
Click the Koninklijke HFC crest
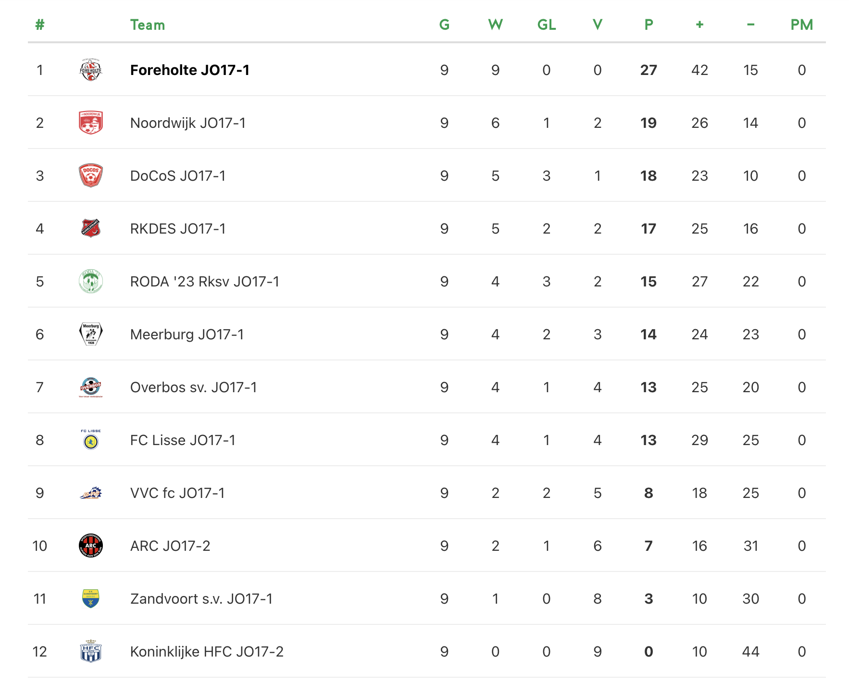[90, 651]
